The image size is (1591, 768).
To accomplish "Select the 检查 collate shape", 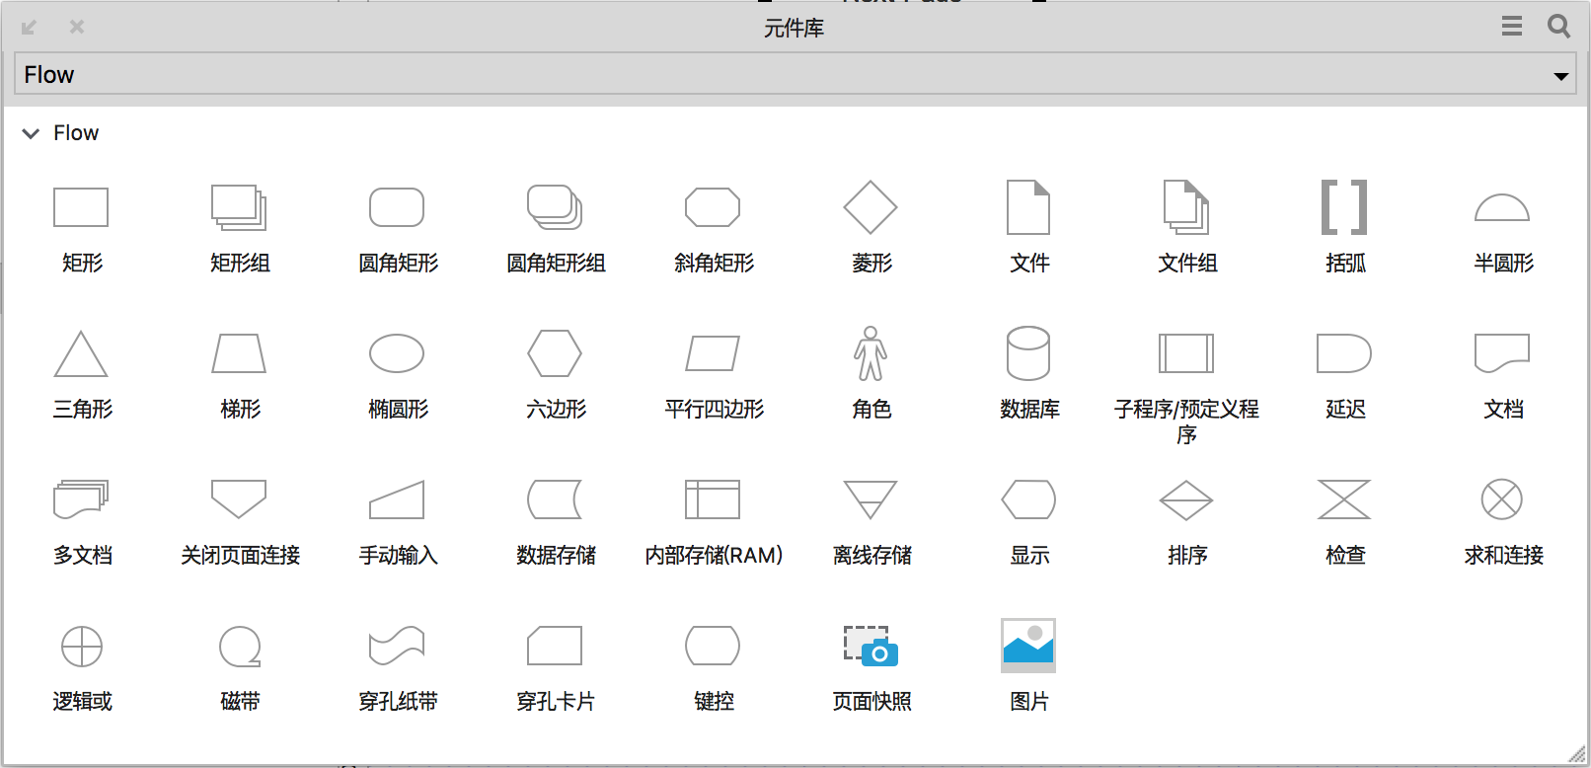I will tap(1344, 499).
